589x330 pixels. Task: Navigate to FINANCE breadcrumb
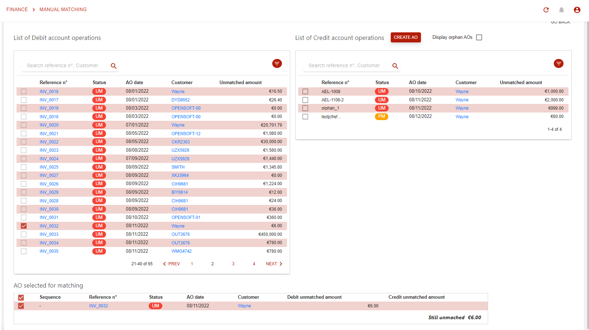pyautogui.click(x=17, y=9)
